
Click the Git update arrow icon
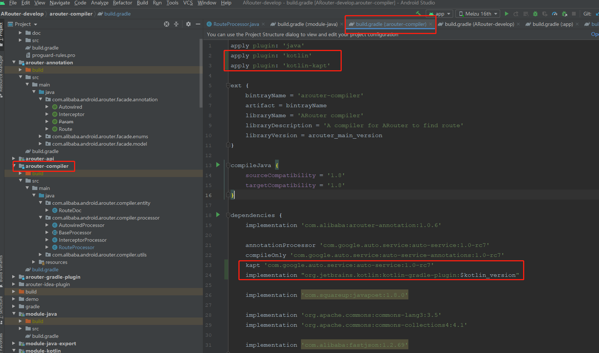click(x=597, y=14)
